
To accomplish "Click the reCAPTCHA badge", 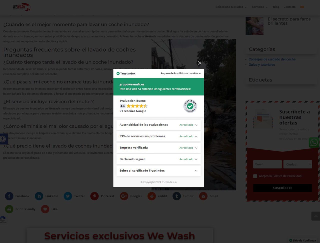I will tap(3, 219).
